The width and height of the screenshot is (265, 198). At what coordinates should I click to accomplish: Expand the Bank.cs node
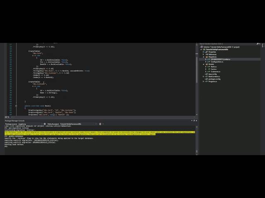[x=206, y=67]
